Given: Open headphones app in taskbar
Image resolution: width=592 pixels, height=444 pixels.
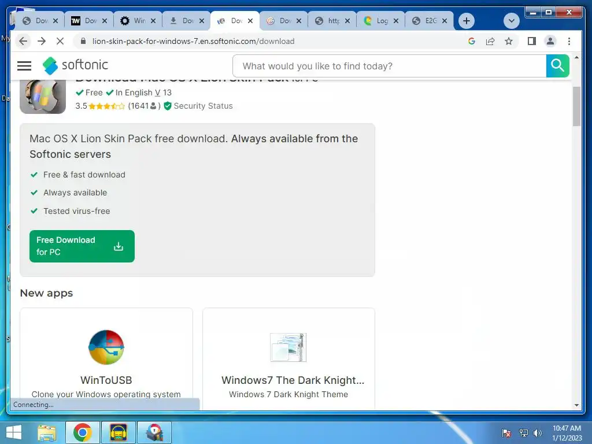Looking at the screenshot, I should point(118,432).
